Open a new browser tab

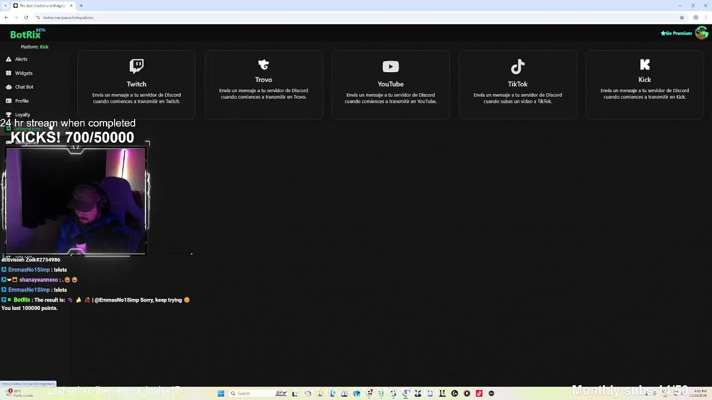81,6
